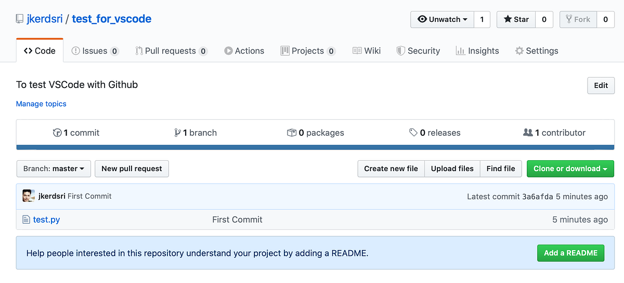Click the Star icon
Viewport: 624px width, 283px height.
(507, 20)
